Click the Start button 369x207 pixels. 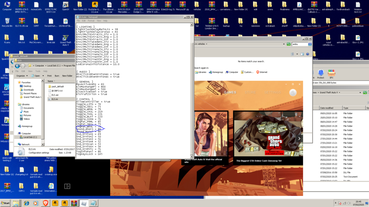click(5, 203)
